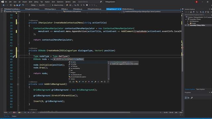212x119 pixels.
Task: Open the CreateNode member navigation dropdown
Action: pyautogui.click(x=151, y=12)
